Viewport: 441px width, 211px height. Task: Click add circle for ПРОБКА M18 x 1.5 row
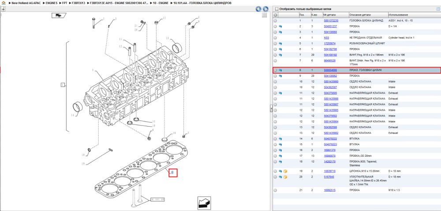click(275, 190)
